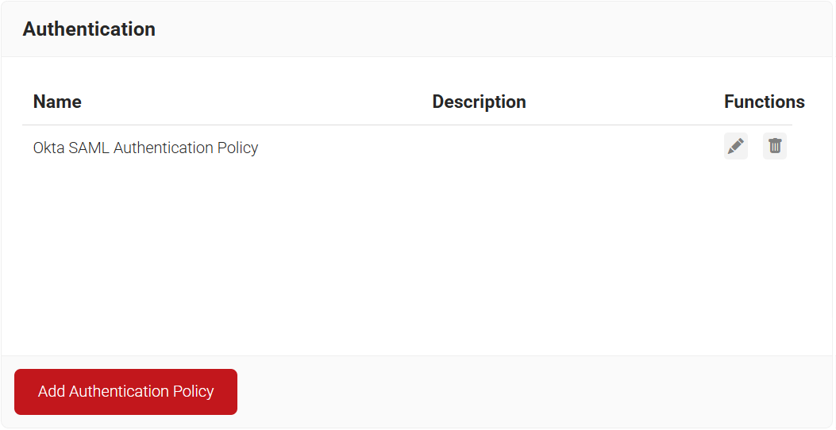Delete the Okta SAML Authentication Policy
Screen dimensions: 836x430
point(775,147)
